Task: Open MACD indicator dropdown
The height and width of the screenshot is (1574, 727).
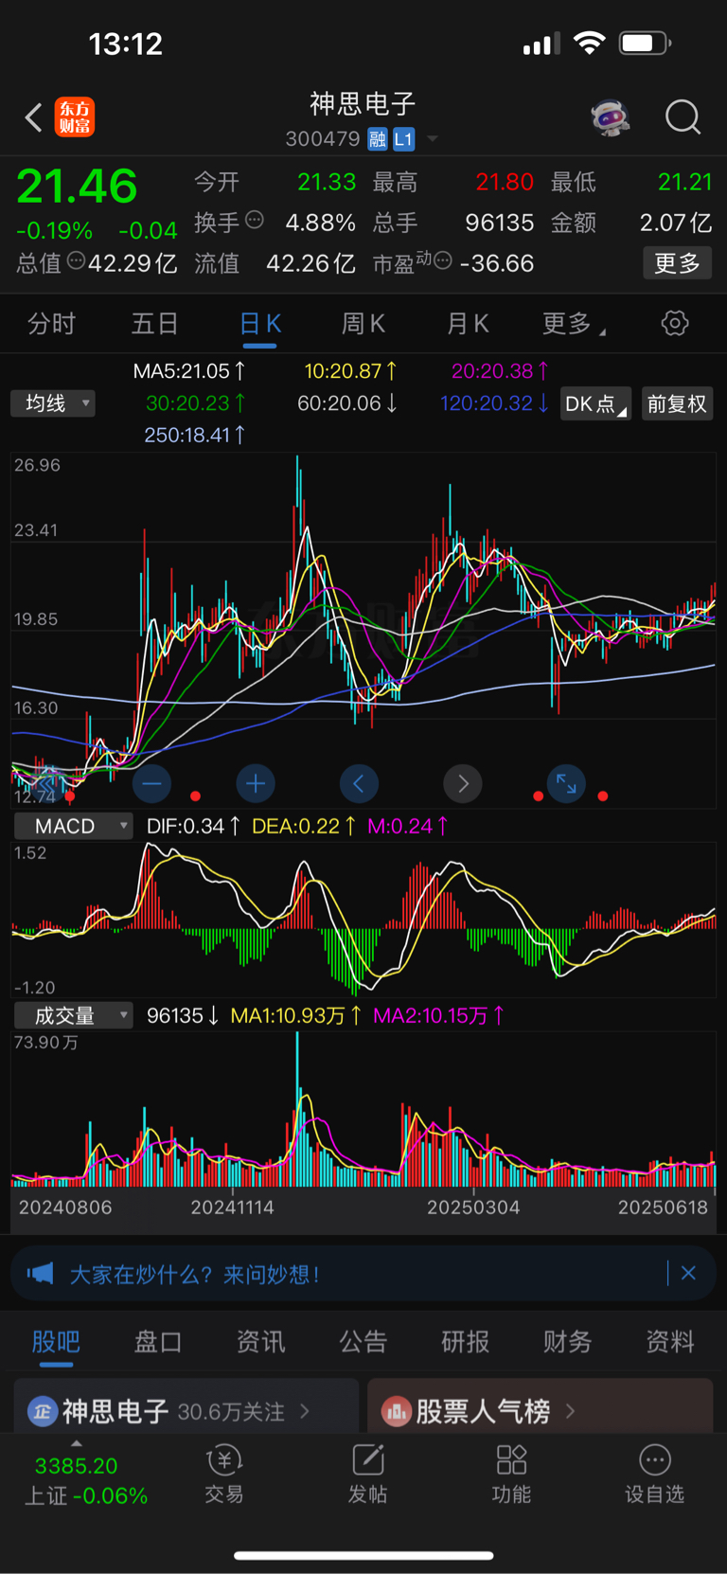Action: [73, 826]
